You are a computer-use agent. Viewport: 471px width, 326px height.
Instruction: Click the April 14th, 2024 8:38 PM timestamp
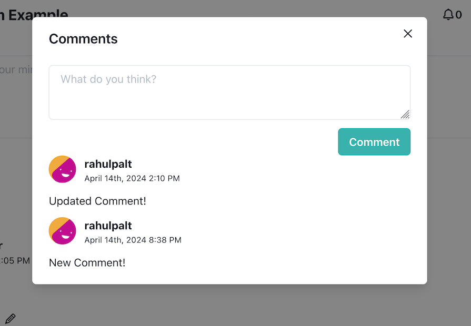click(x=133, y=240)
